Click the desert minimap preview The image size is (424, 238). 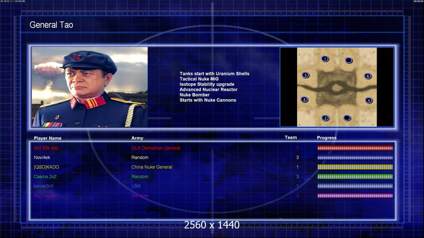pyautogui.click(x=336, y=87)
